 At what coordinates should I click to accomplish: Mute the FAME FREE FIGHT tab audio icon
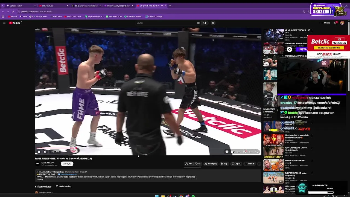162,6
